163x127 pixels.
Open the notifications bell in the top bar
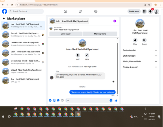tap(150, 11)
